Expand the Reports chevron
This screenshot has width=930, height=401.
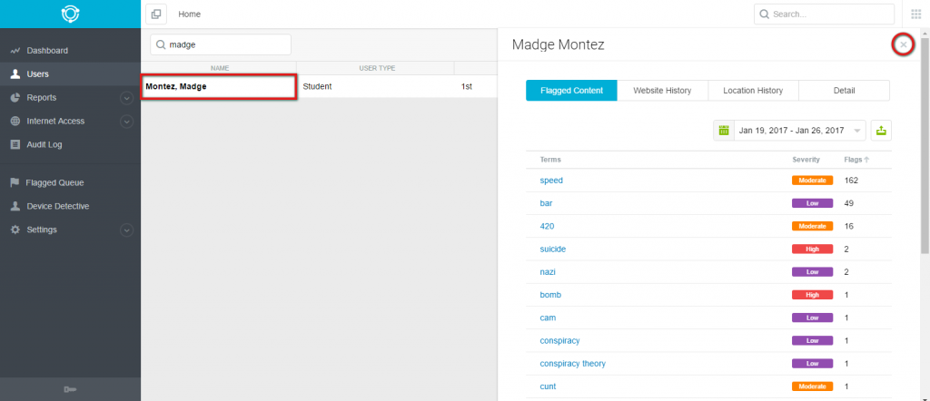(126, 98)
